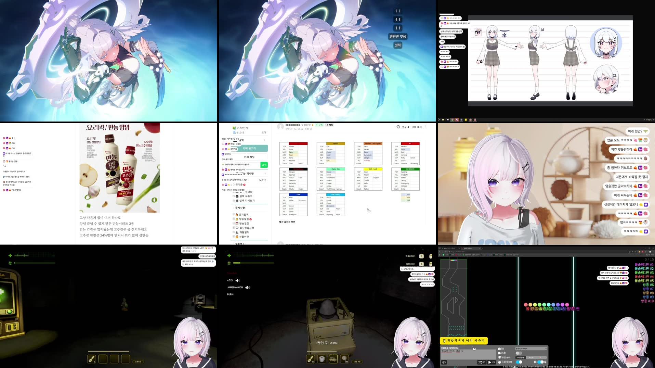Open the app selection dropdown in the roulette panel
Image resolution: width=655 pixels, height=368 pixels.
click(x=530, y=348)
